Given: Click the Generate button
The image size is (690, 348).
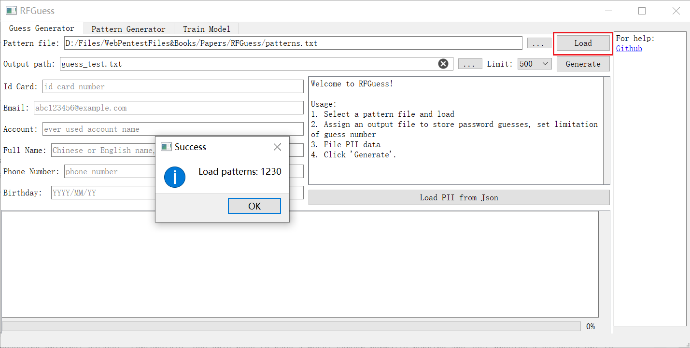Looking at the screenshot, I should (583, 64).
